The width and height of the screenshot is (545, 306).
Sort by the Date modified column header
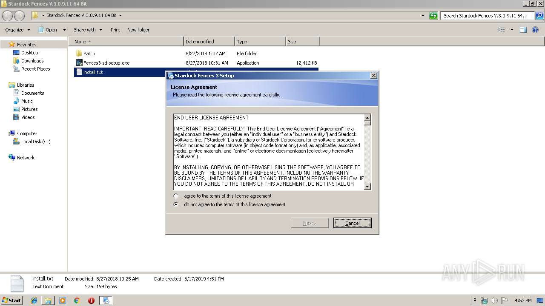(209, 42)
